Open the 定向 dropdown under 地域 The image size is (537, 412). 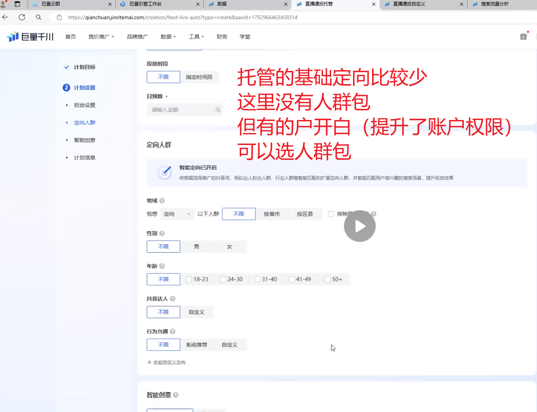tap(177, 214)
